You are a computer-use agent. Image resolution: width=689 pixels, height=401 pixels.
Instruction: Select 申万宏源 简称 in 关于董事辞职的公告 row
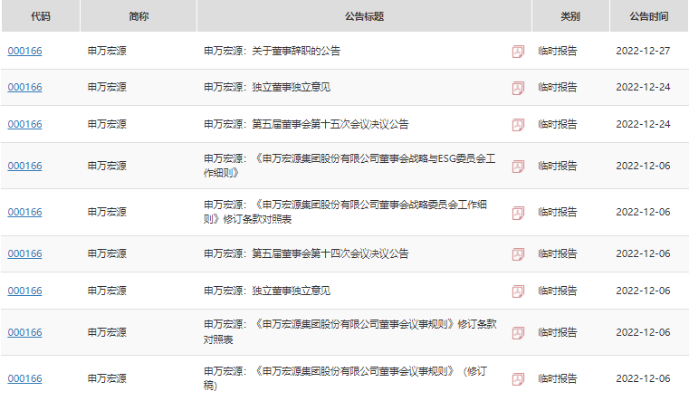107,51
